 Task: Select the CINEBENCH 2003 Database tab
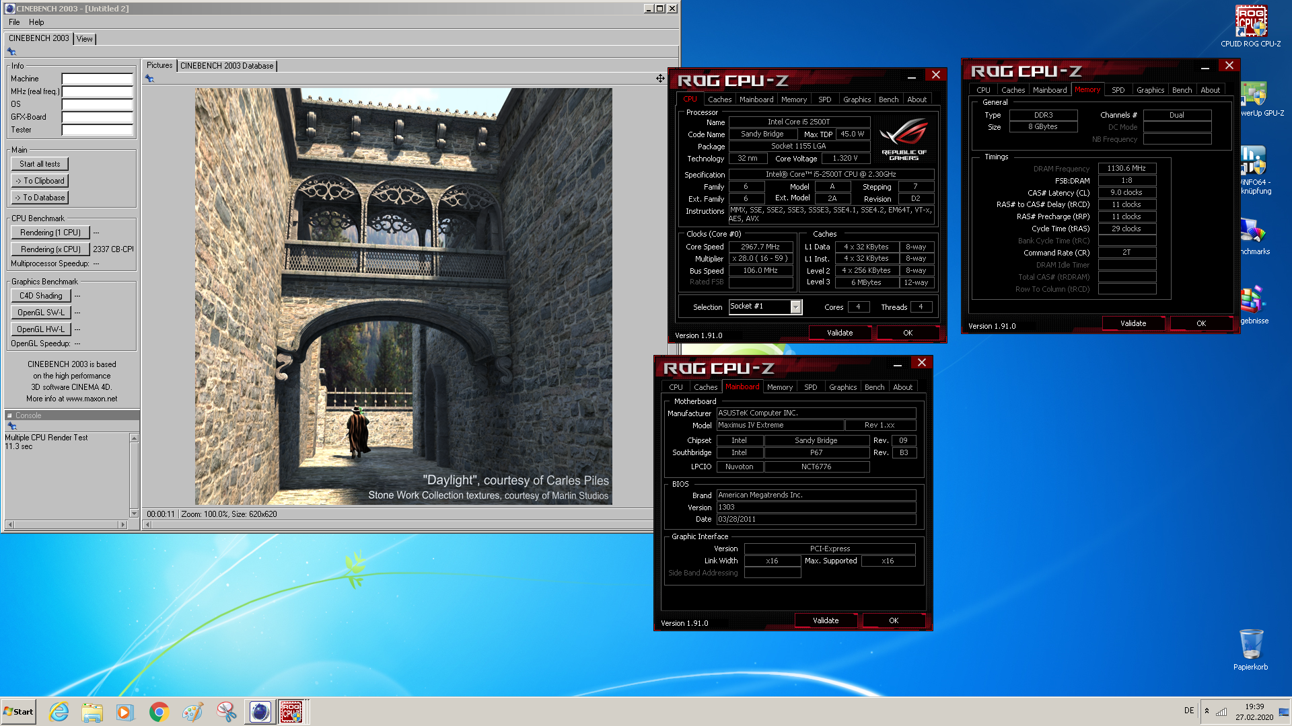[x=227, y=66]
